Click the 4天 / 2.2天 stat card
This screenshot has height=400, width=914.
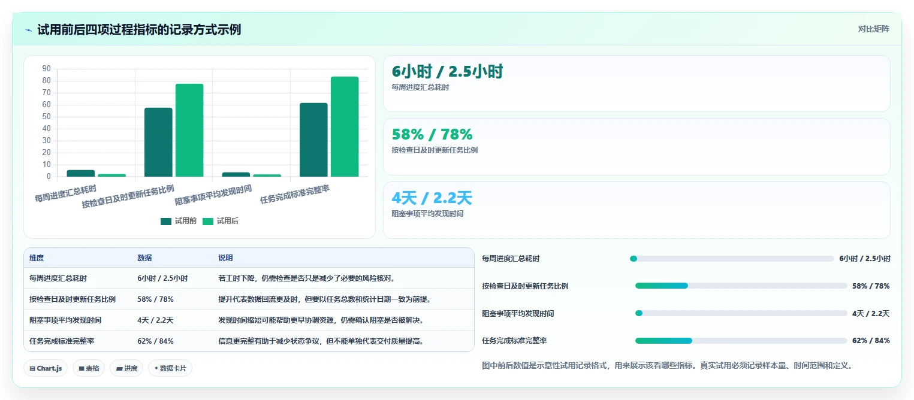637,210
